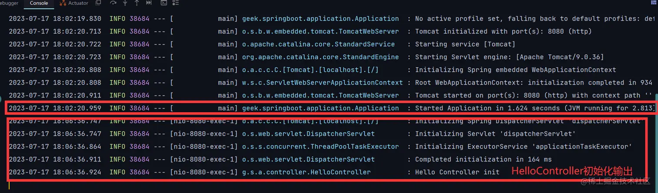Click the Step Into down-arrow icon
The height and width of the screenshot is (193, 658).
pos(125,3)
